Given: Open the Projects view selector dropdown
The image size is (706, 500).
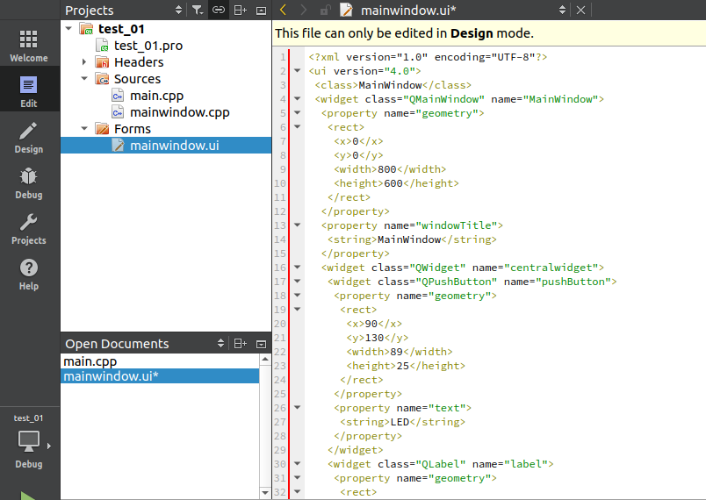Looking at the screenshot, I should (179, 10).
